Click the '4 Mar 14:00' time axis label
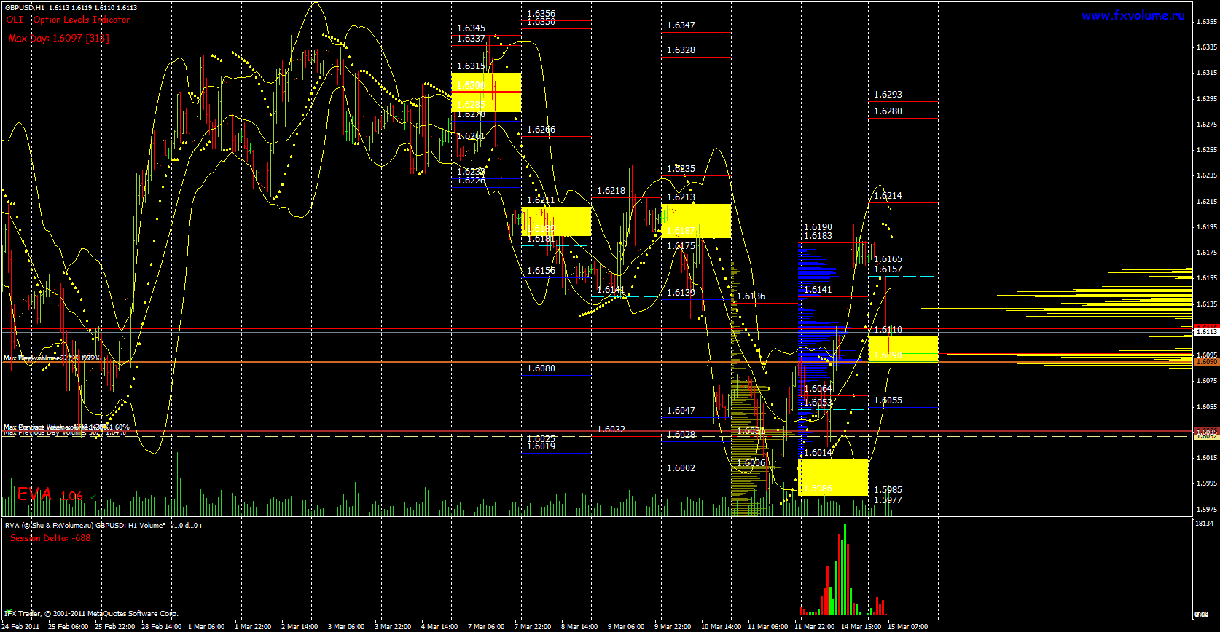 (x=439, y=626)
